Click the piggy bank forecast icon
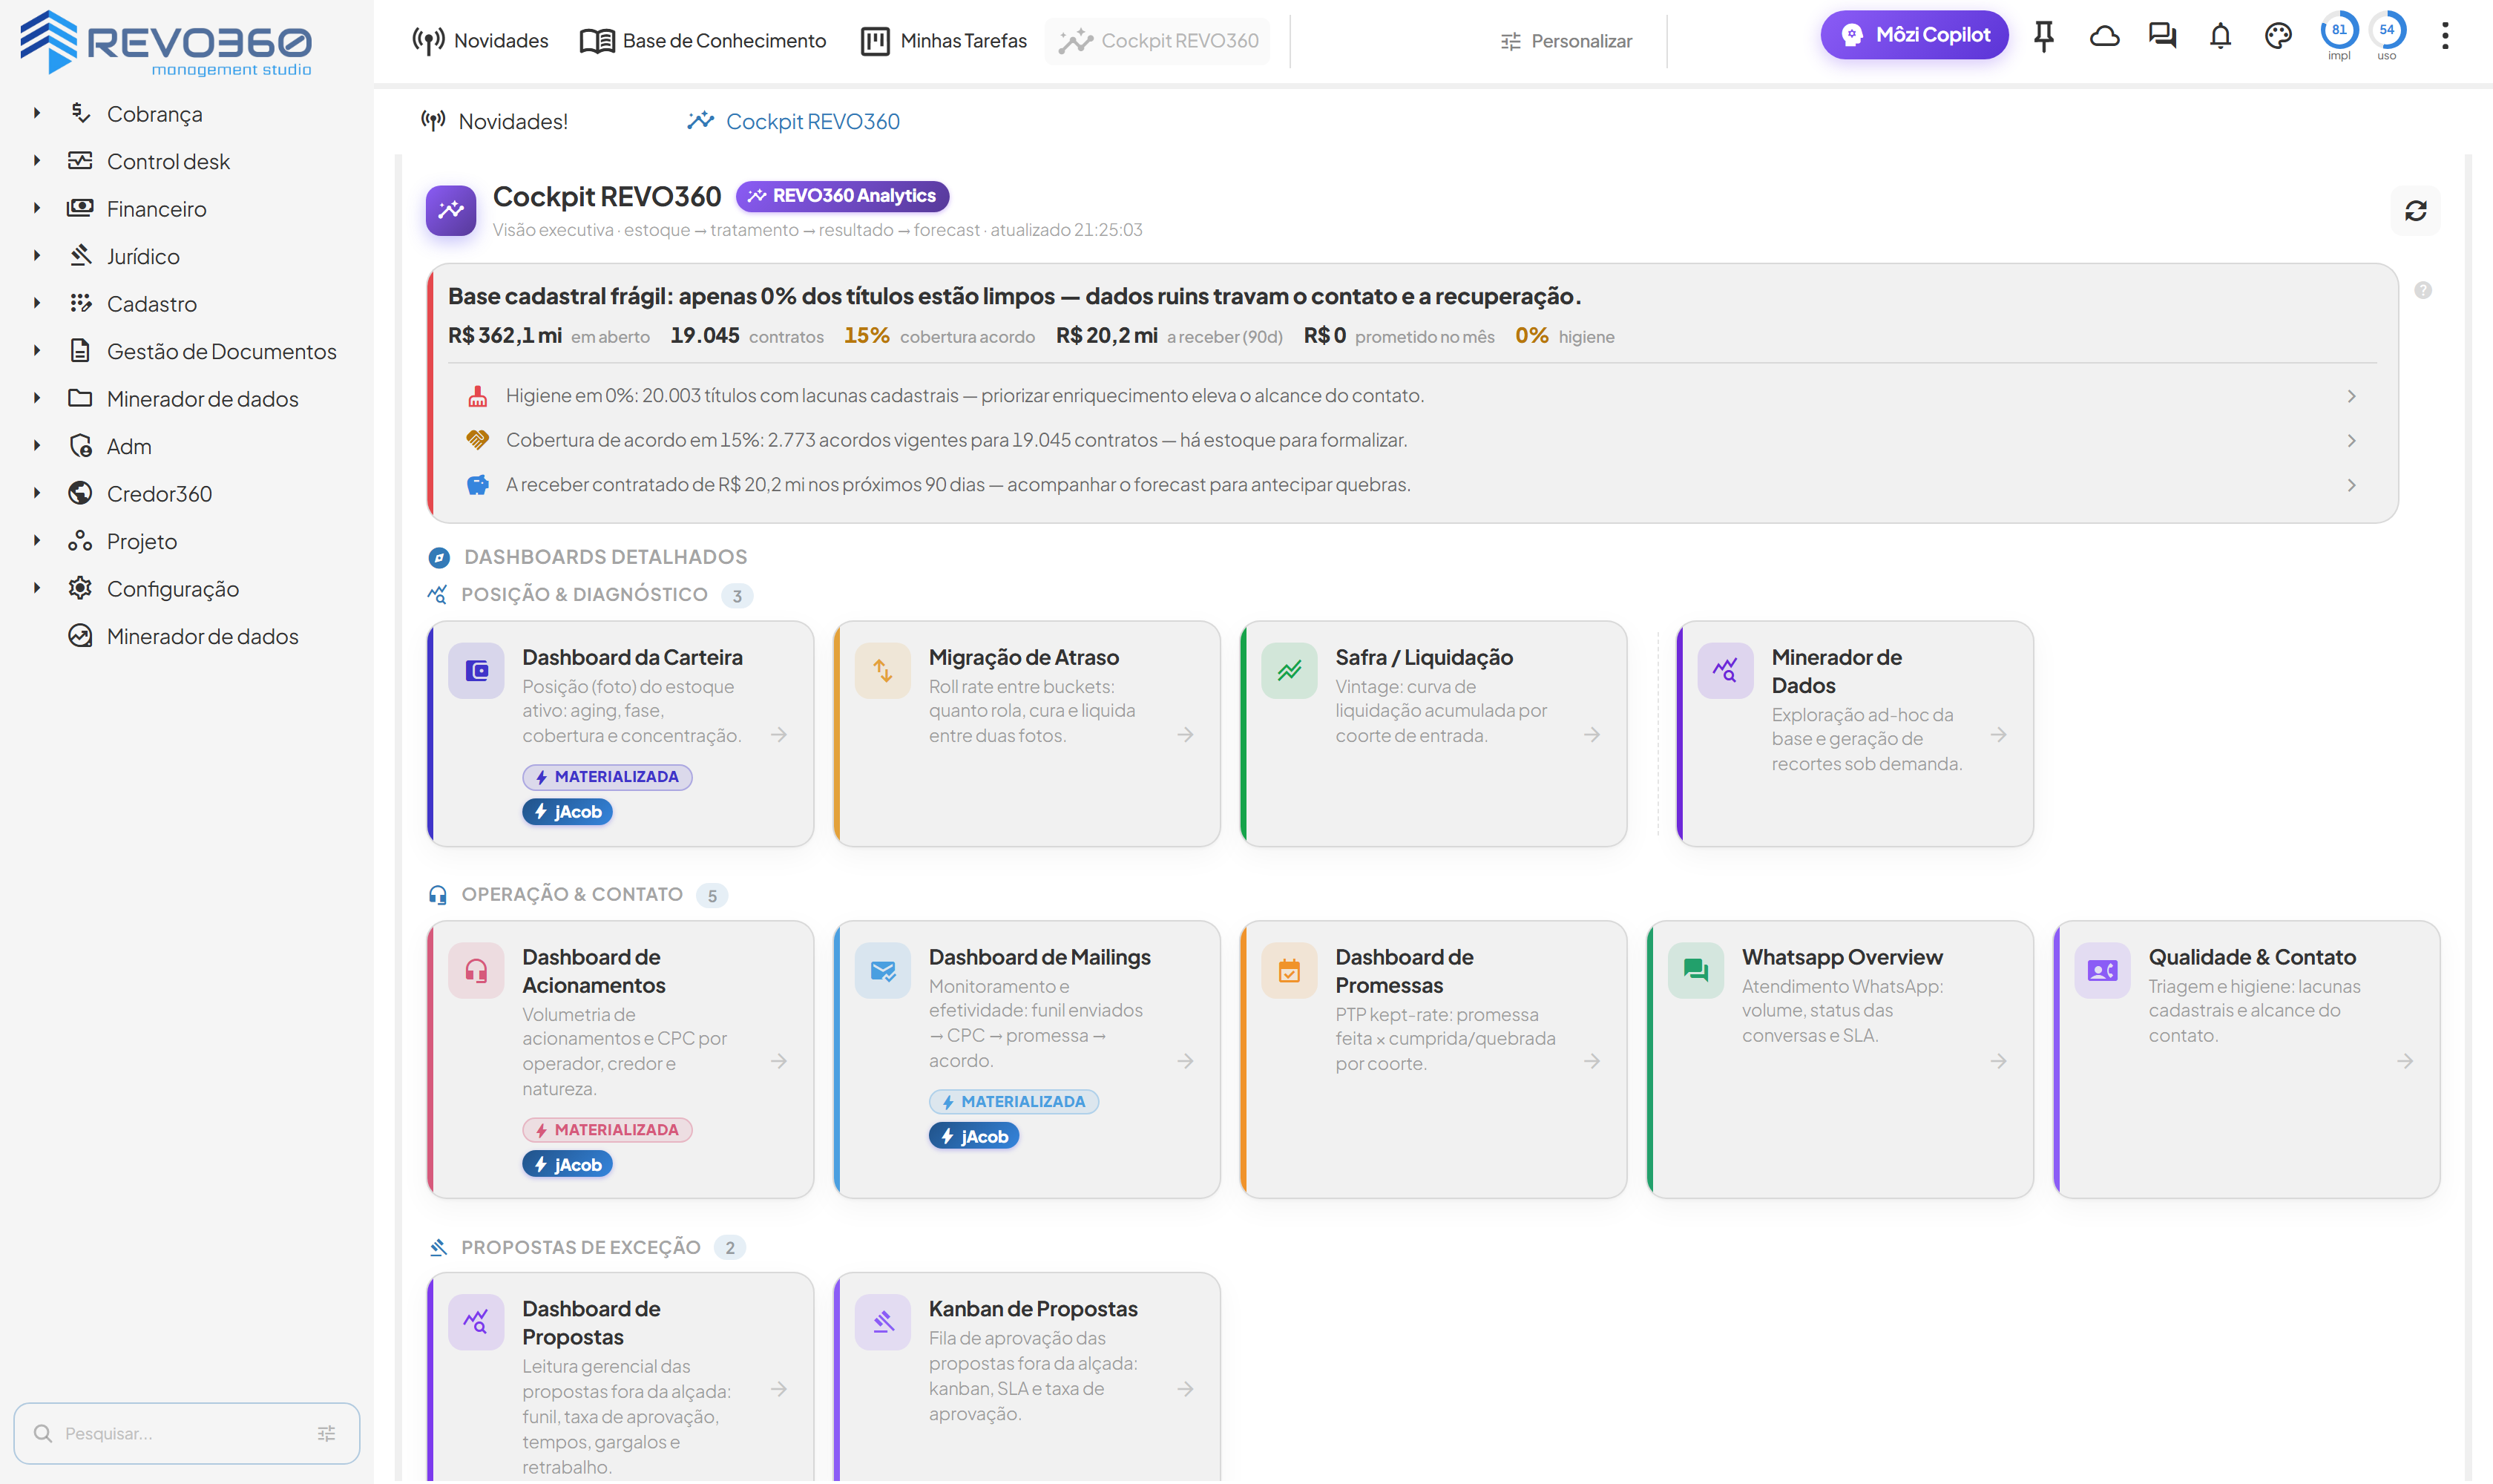The width and height of the screenshot is (2493, 1484). (478, 485)
